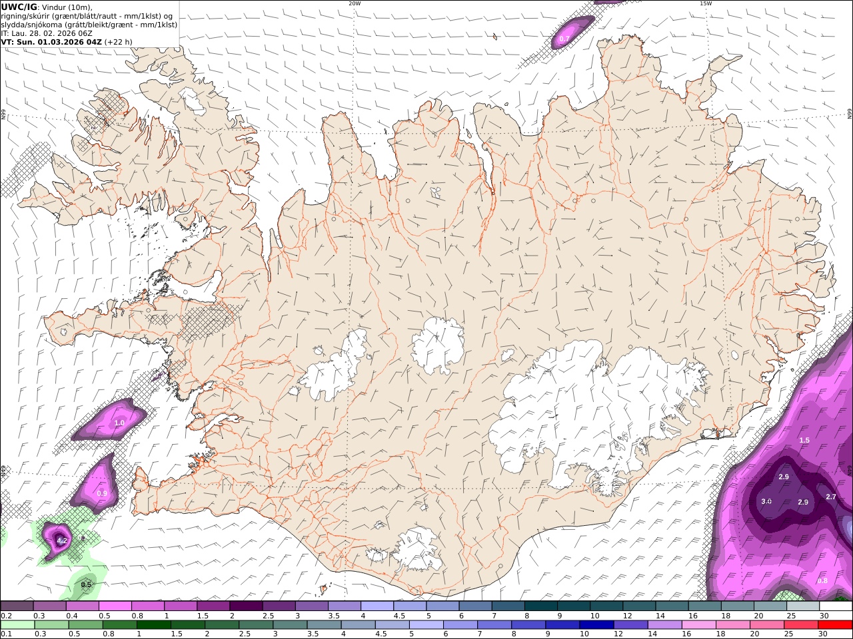Viewport: 853px width, 639px height.
Task: Click the '4.5' label in the lower legend row
Action: [381, 634]
